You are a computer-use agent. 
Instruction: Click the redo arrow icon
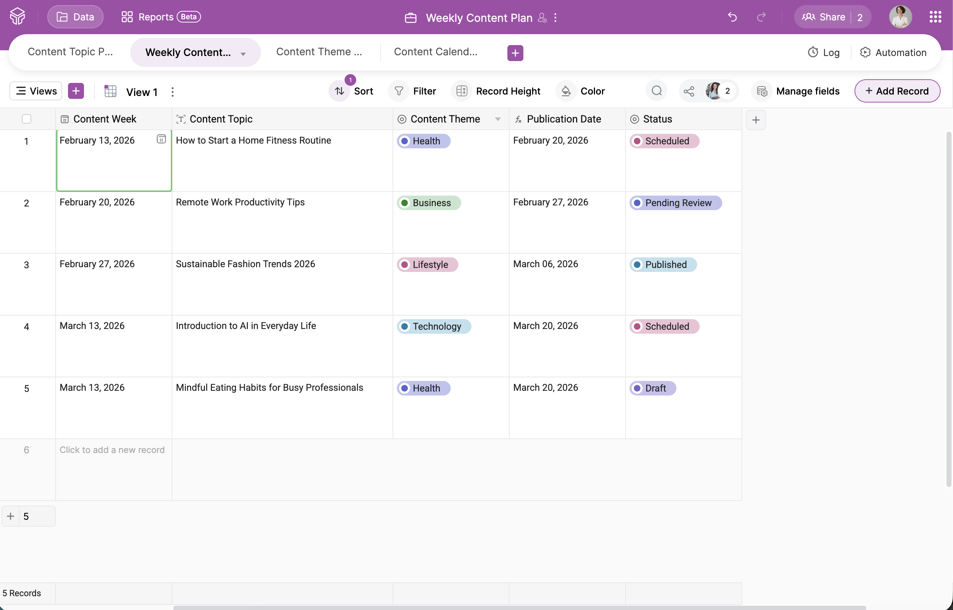pos(761,17)
